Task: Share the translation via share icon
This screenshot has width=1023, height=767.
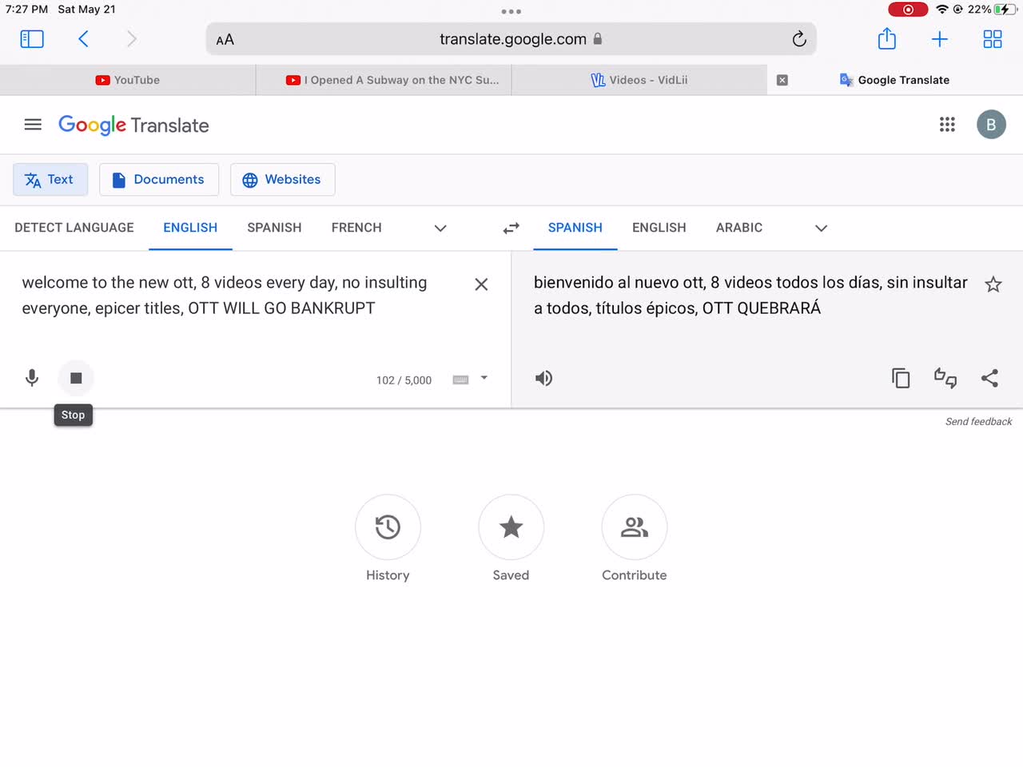Action: tap(990, 378)
